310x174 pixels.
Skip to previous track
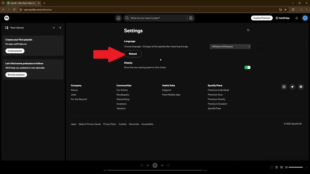(148, 165)
